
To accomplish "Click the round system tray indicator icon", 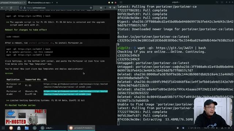I will pos(183,128).
